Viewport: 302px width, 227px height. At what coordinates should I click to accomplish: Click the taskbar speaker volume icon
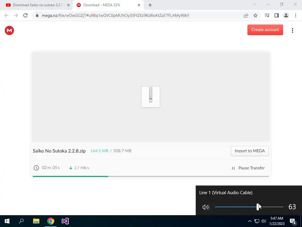[x=264, y=221]
